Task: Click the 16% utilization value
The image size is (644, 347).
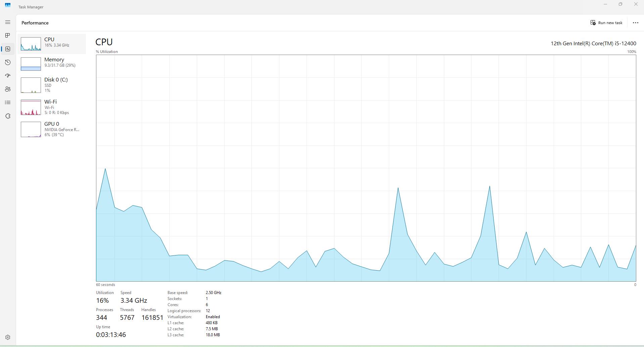Action: click(102, 300)
